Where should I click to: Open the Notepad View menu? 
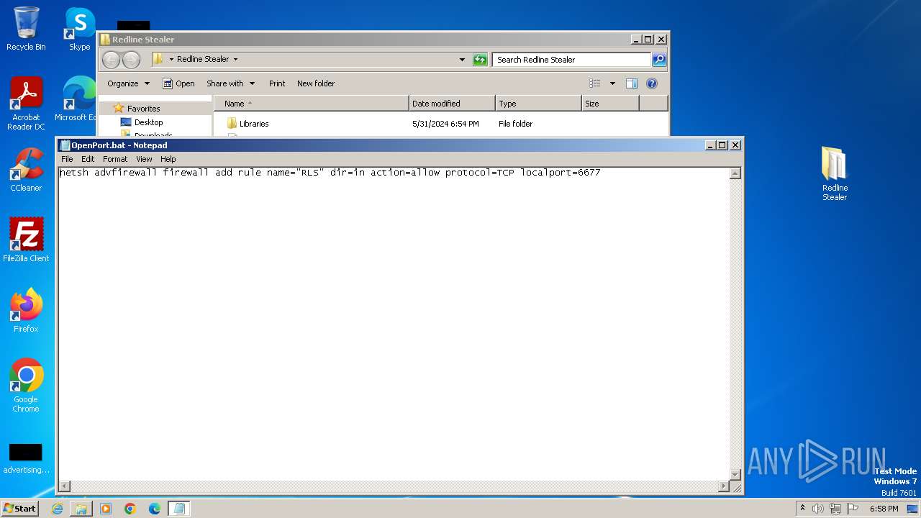(x=144, y=159)
